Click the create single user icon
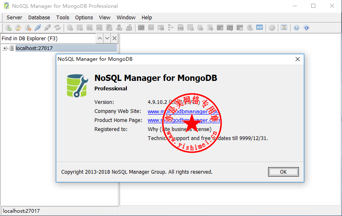The width and height of the screenshot is (342, 216). click(x=119, y=28)
